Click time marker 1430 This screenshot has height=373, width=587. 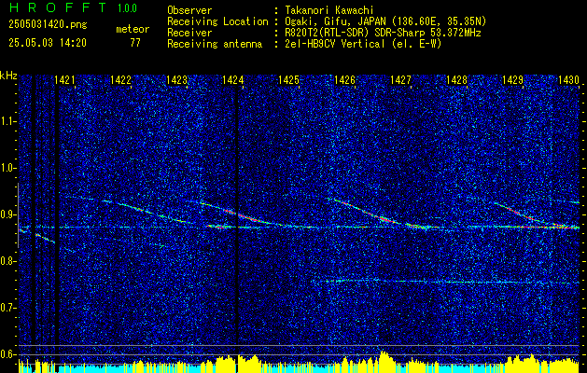tap(568, 80)
